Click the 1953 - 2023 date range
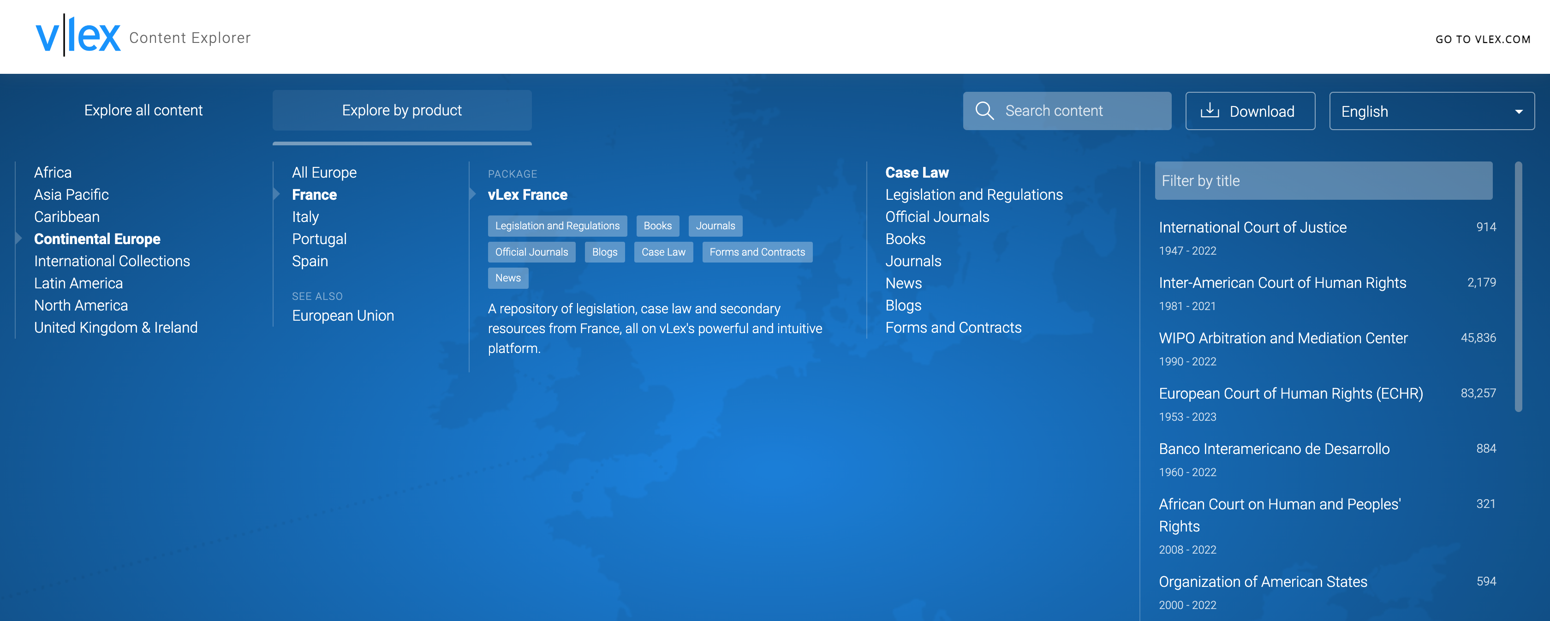The image size is (1550, 621). click(x=1187, y=417)
